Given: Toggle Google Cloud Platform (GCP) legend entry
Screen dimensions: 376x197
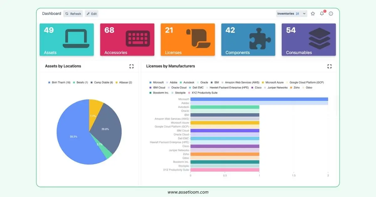Looking at the screenshot, I should [305, 83].
